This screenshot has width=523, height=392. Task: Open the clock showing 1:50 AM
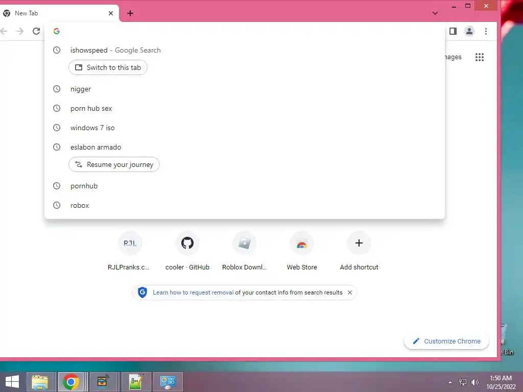pyautogui.click(x=501, y=382)
